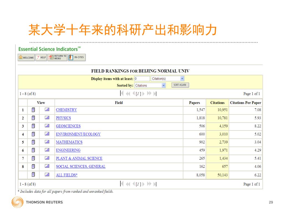284x213 pixels.
Task: Jump to last page in bottom pager
Action: 155,184
